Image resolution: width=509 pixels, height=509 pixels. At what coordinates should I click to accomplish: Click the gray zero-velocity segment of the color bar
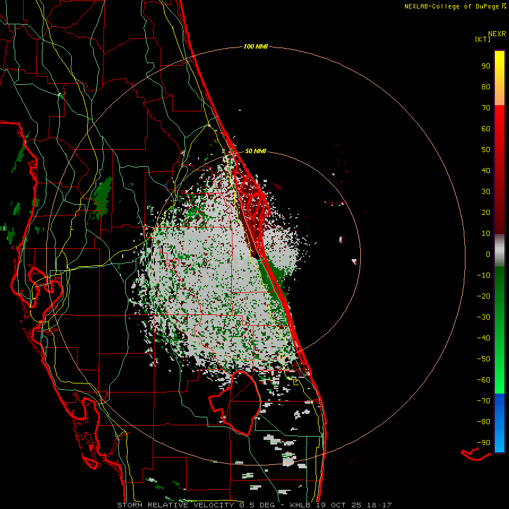[x=499, y=251]
